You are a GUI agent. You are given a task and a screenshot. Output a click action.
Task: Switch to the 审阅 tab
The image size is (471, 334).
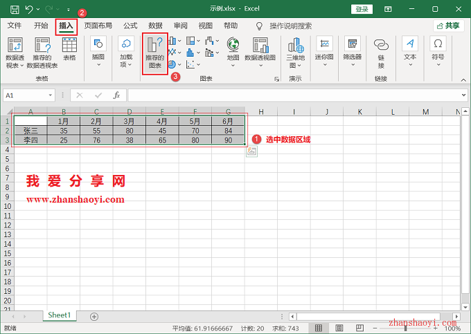pos(180,26)
